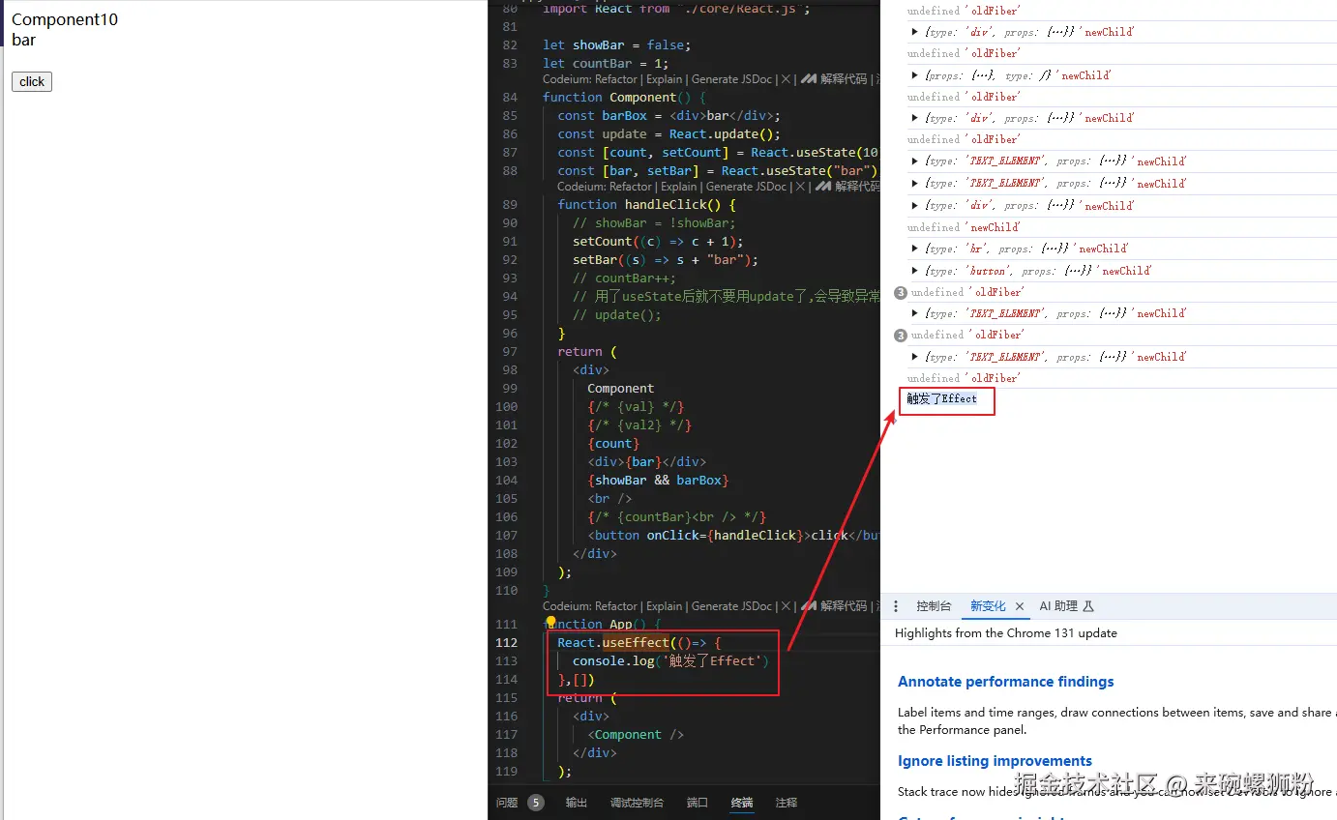Click Generate JSDoc above function App
Image resolution: width=1337 pixels, height=820 pixels.
[x=730, y=606]
